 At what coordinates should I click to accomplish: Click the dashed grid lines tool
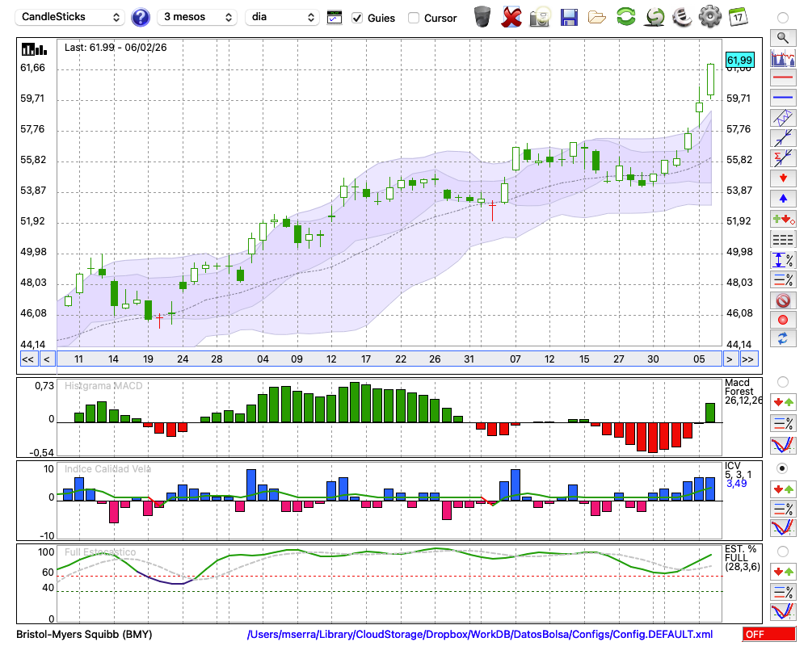pos(783,240)
